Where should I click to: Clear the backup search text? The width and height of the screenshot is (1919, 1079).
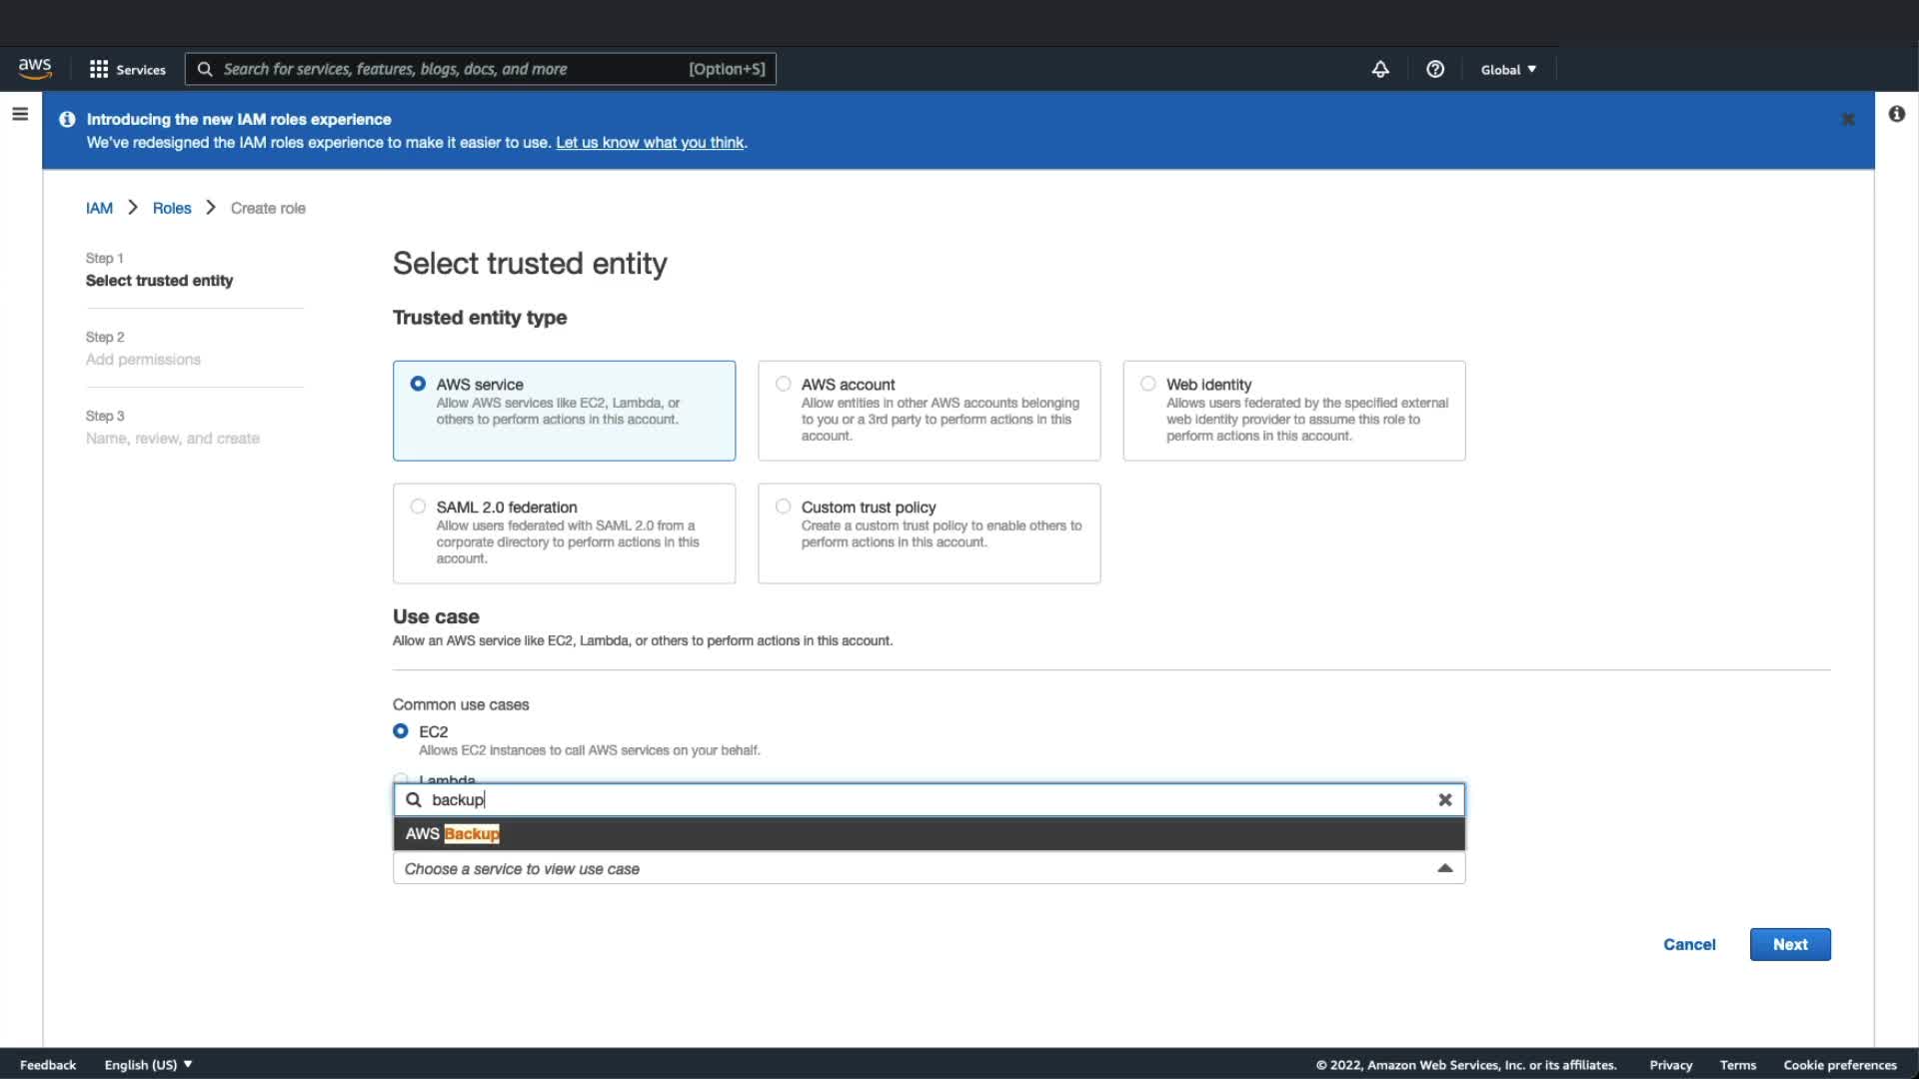1444,799
